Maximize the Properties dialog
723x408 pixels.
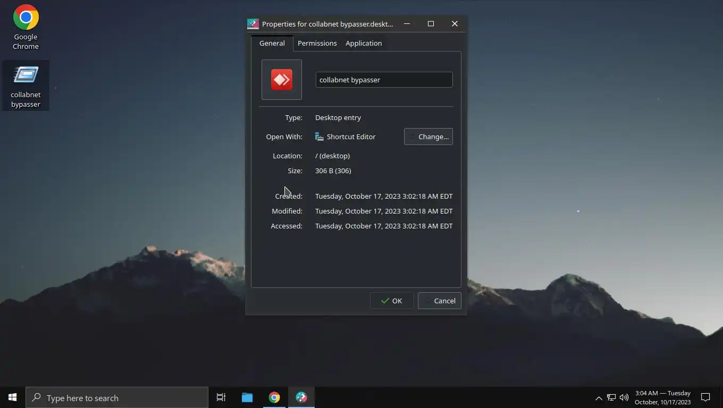[x=431, y=24]
